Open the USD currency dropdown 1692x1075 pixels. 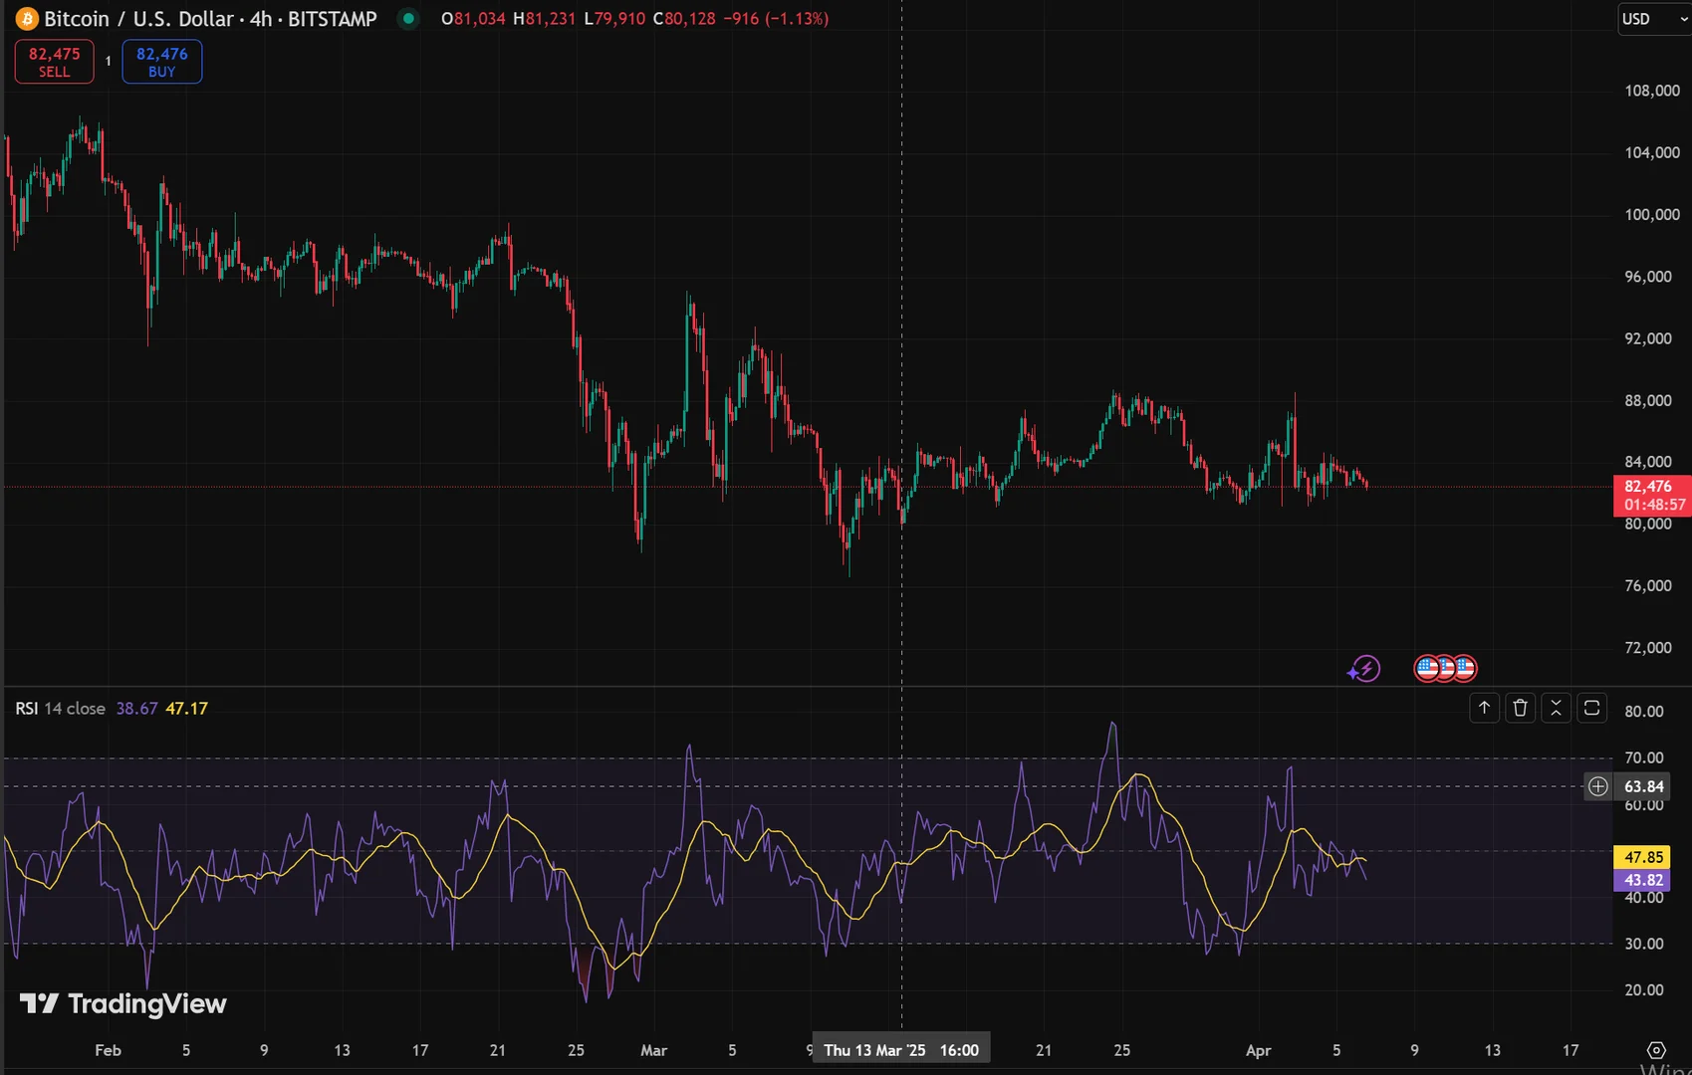point(1653,19)
